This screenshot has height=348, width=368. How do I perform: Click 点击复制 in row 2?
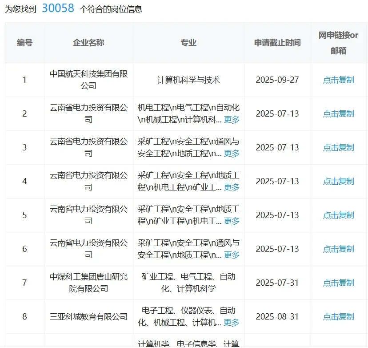(x=338, y=114)
